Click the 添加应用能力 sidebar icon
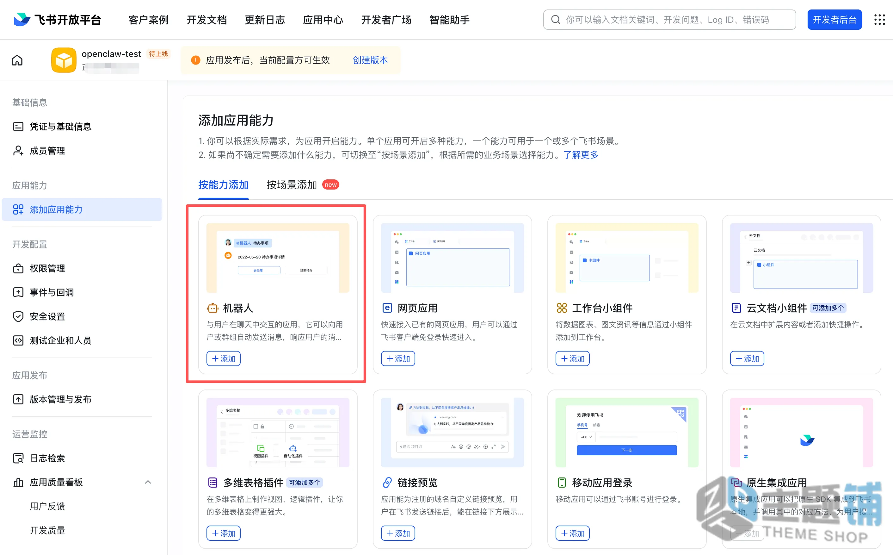The height and width of the screenshot is (555, 893). coord(18,209)
